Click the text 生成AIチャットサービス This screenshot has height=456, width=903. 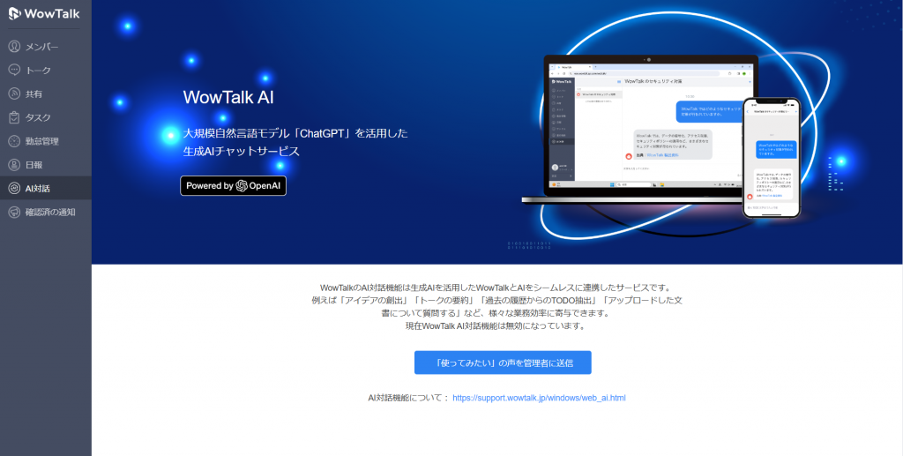[x=242, y=152]
